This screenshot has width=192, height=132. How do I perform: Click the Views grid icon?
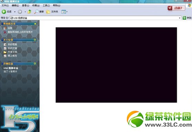(63, 12)
